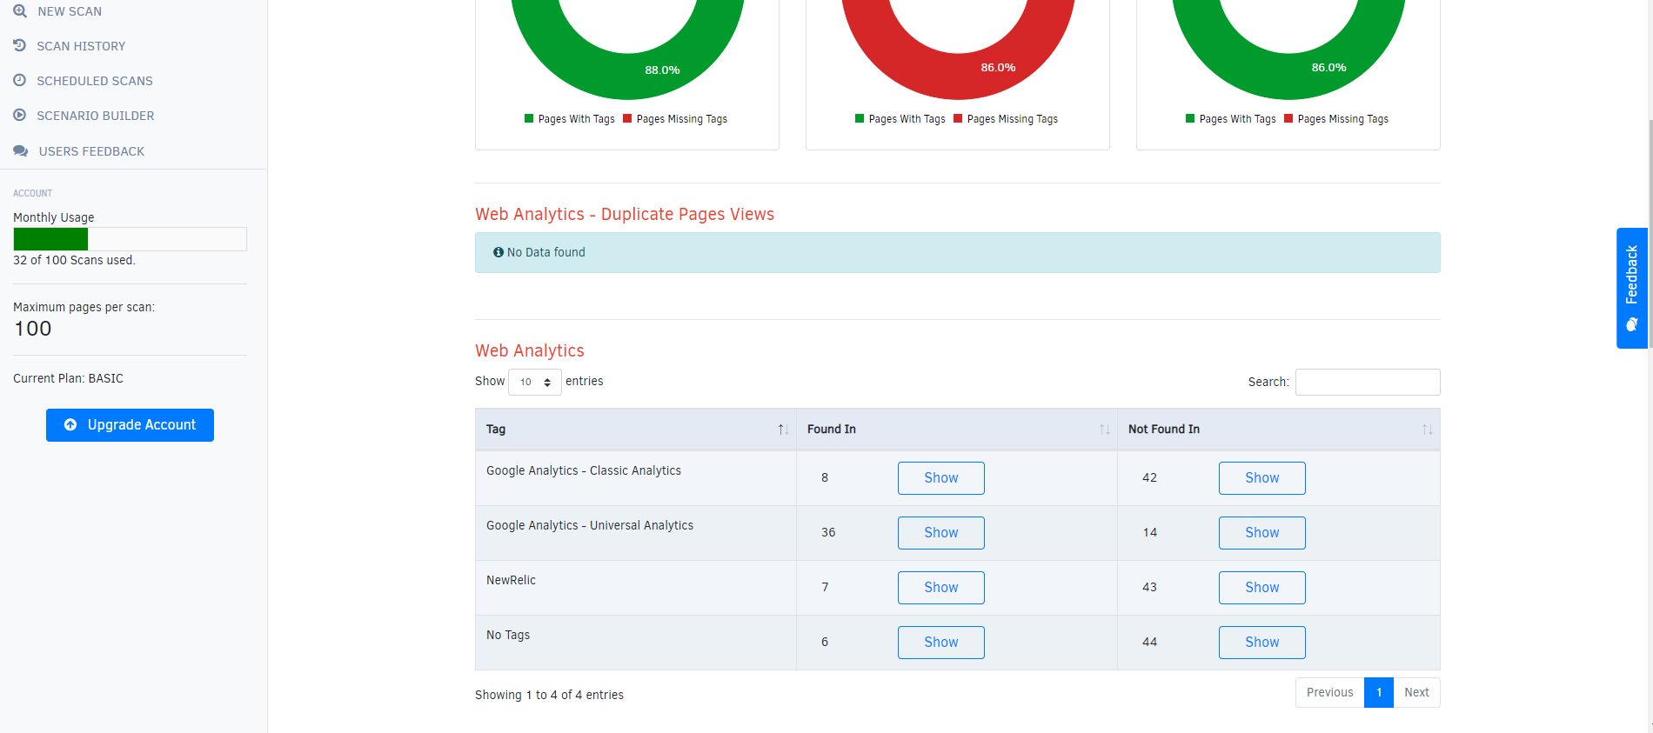The image size is (1653, 733).
Task: Show pages where NewRelic was not found
Action: (1261, 588)
